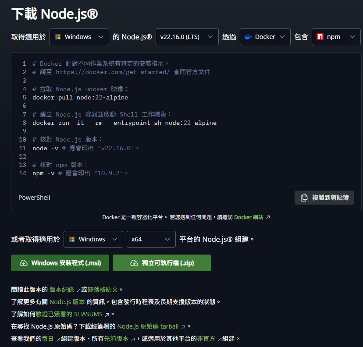Click the Windows logo icon in the OS selector
Viewport: 363px width, 347px height.
tap(58, 37)
